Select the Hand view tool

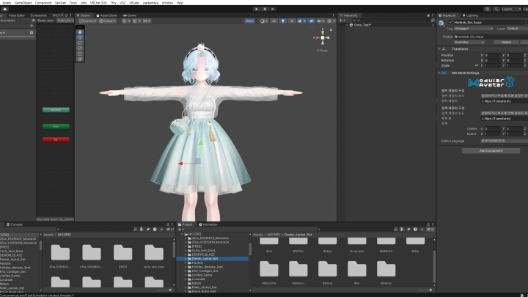pos(80,32)
